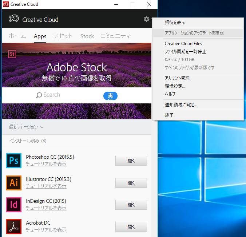
Task: Go to the Stock tab
Action: coord(87,36)
